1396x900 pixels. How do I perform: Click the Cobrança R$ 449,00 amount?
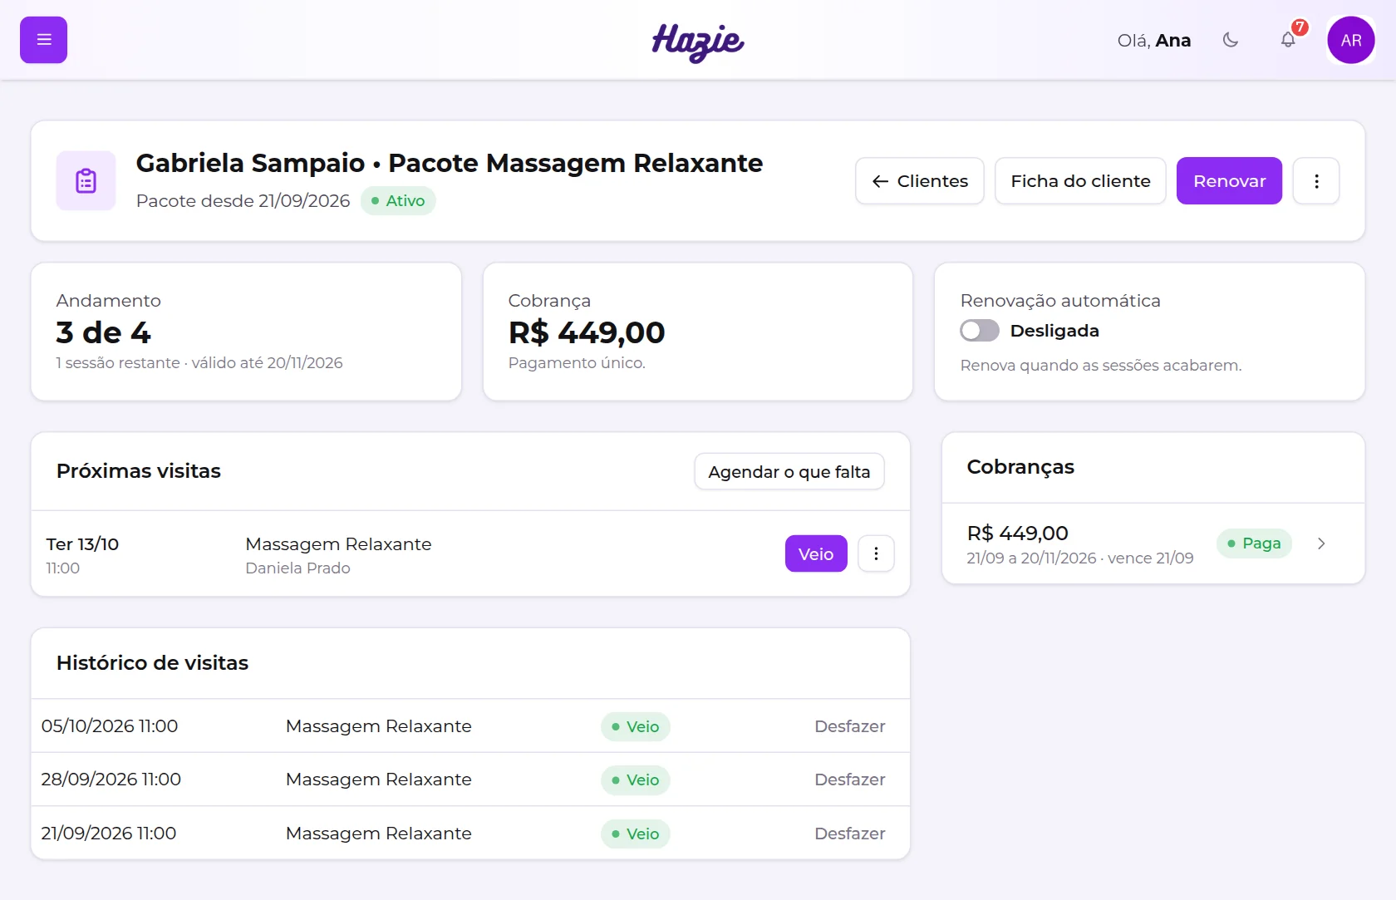tap(587, 332)
